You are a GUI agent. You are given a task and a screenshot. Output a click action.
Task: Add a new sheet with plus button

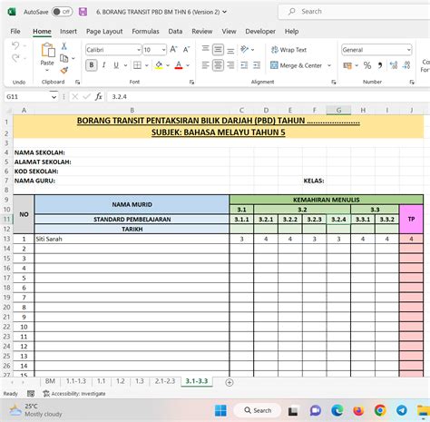coord(230,382)
